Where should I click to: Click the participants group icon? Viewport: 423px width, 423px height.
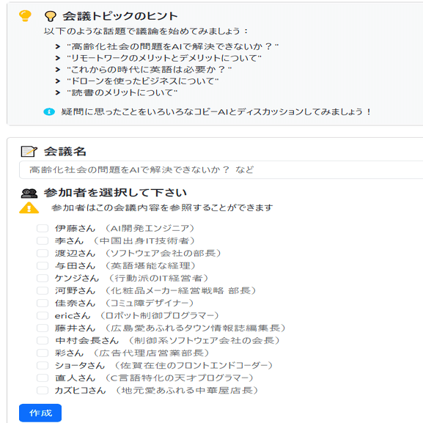coord(29,193)
